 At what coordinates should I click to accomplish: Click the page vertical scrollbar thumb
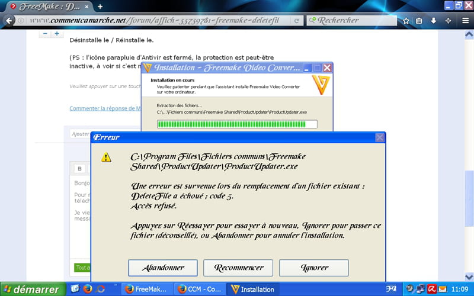click(x=469, y=198)
